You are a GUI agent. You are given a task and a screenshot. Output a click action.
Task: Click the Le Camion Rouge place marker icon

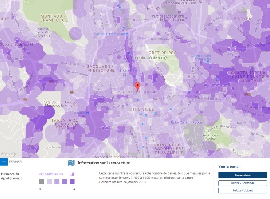pos(173,122)
